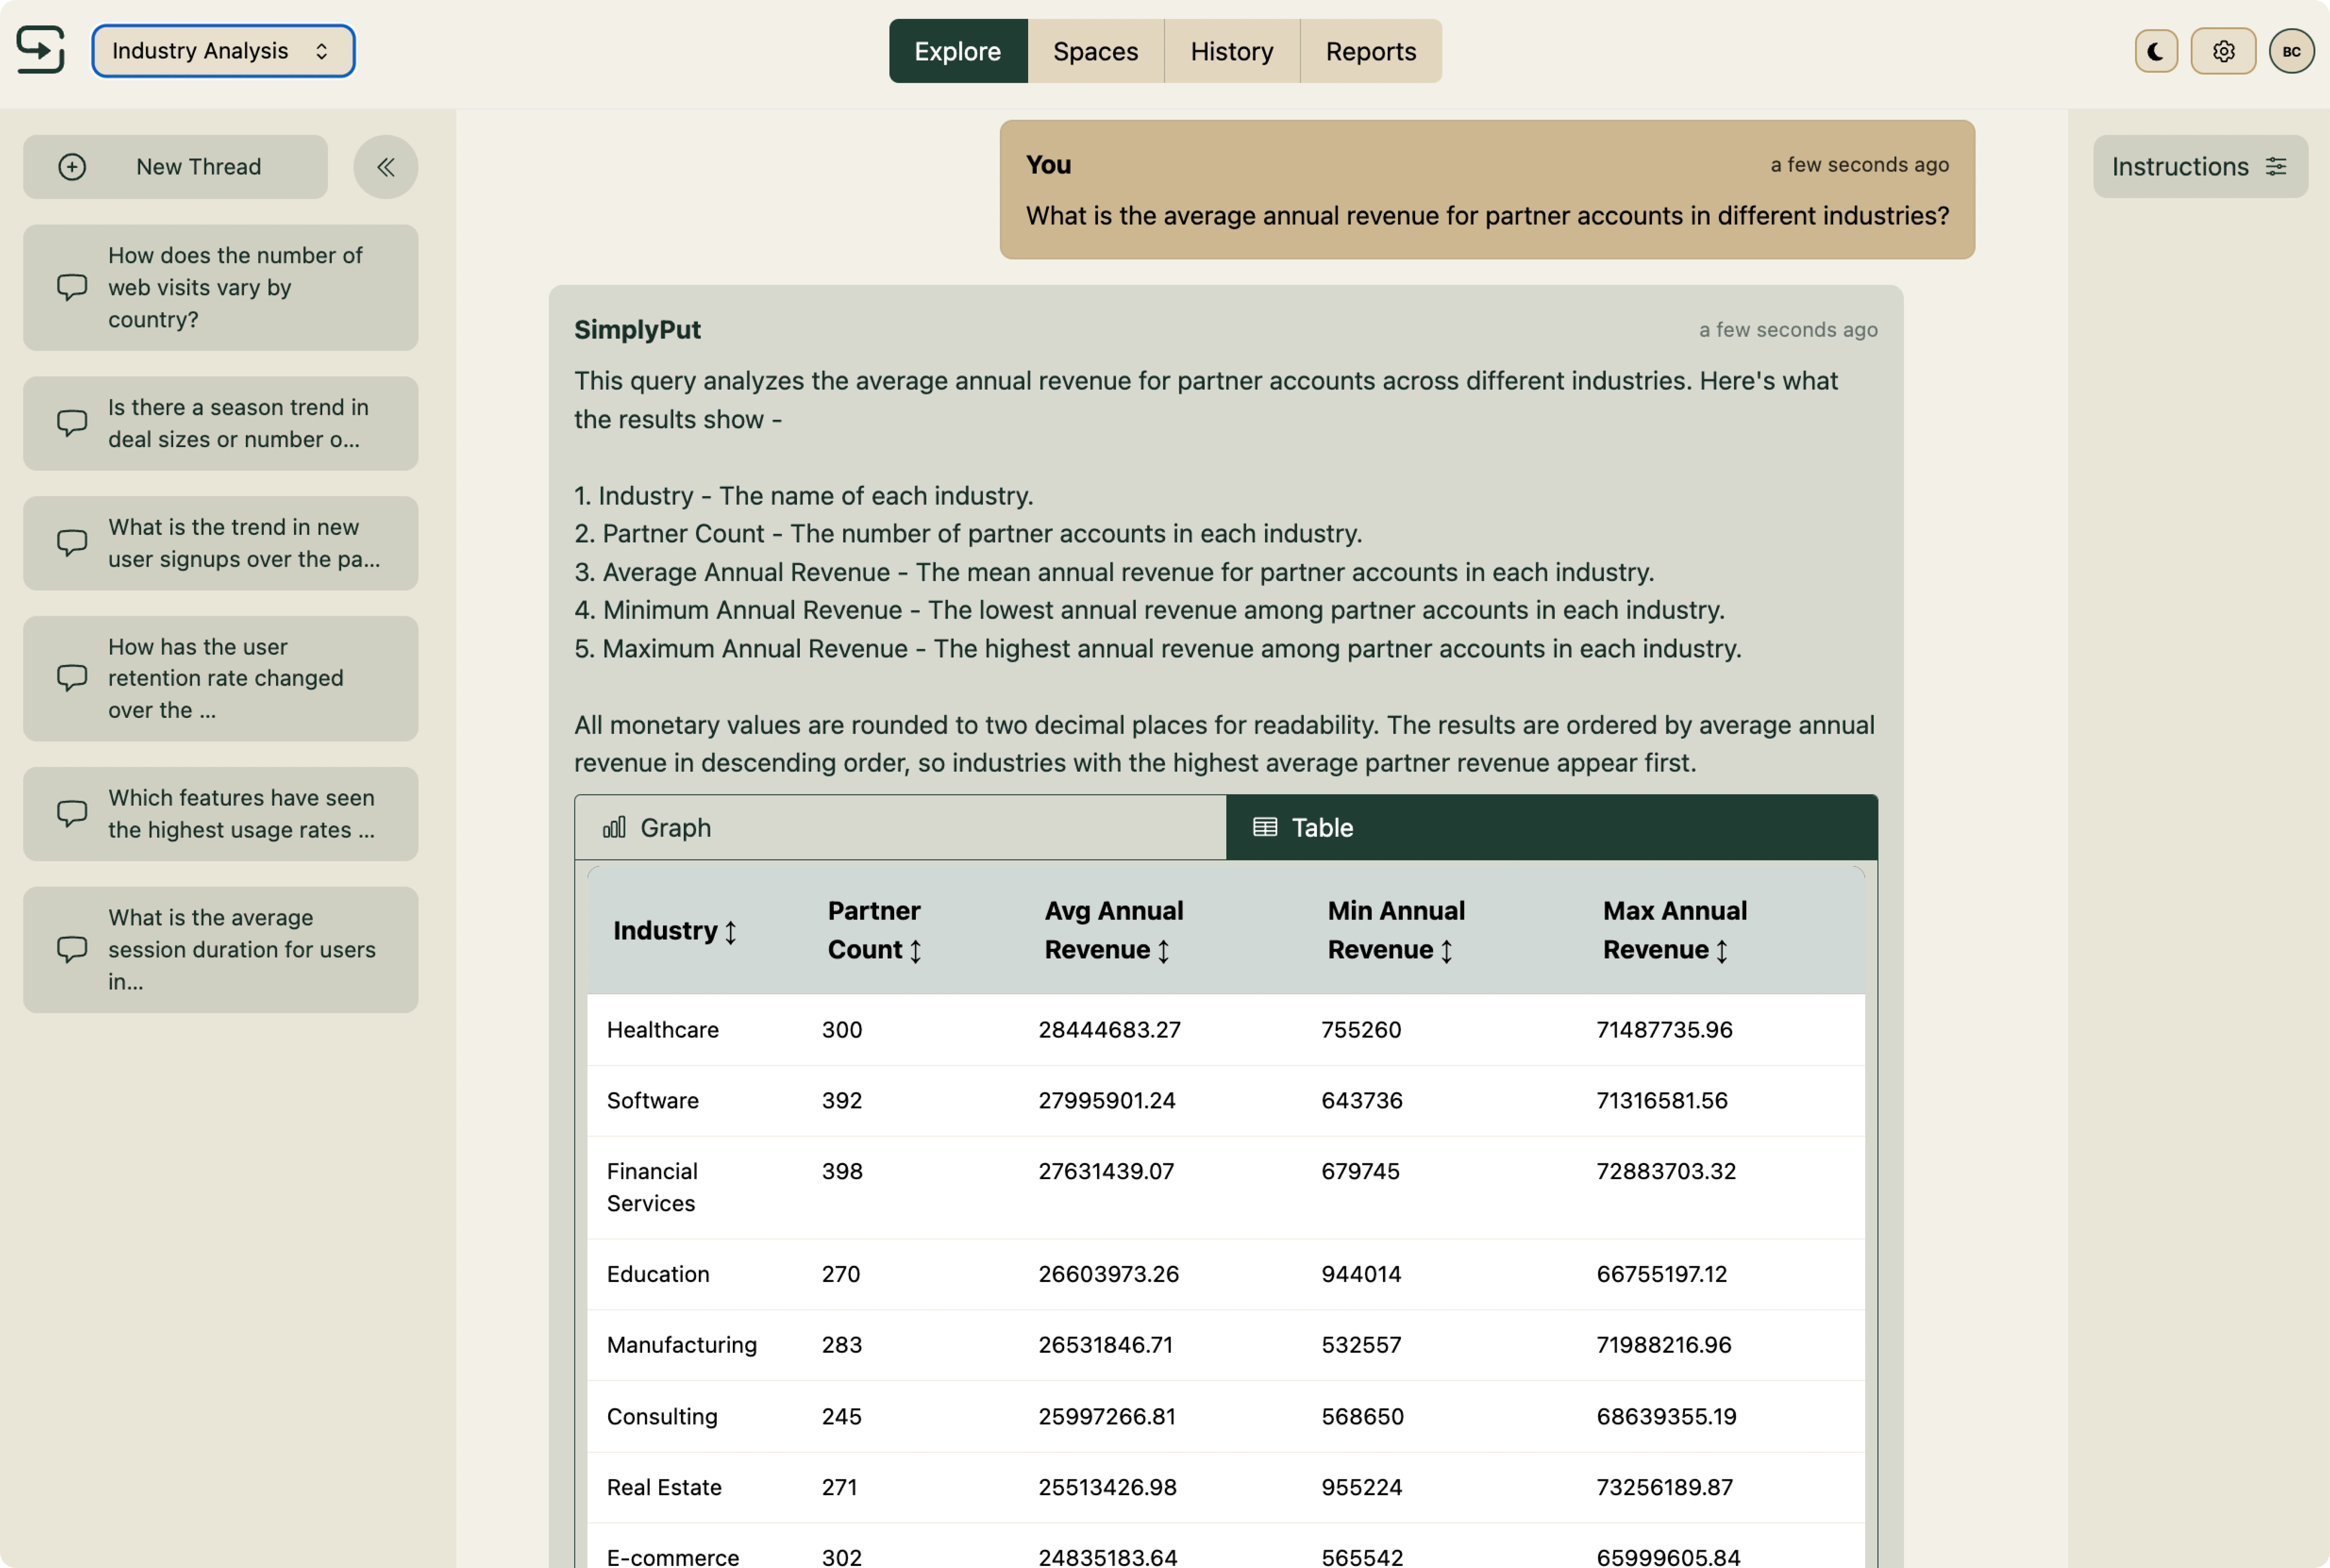Sort by the Partner Count column
The width and height of the screenshot is (2330, 1568).
875,930
